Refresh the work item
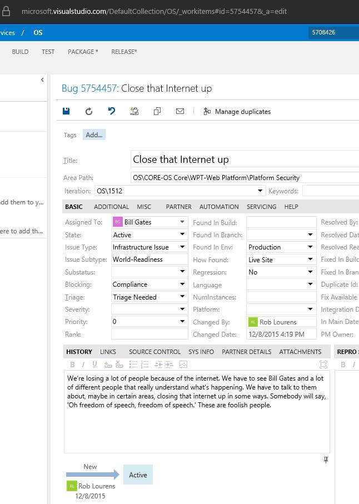 (x=89, y=111)
